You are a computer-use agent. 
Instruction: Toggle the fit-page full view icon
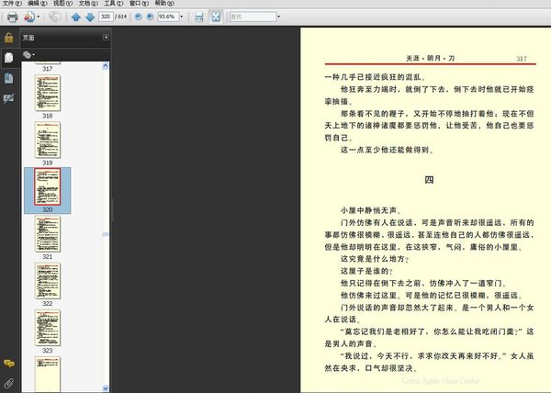216,17
